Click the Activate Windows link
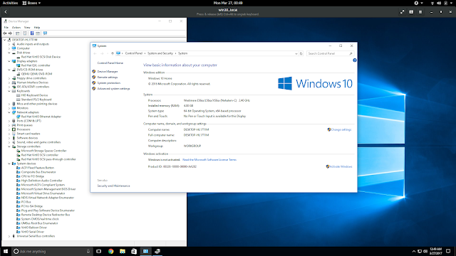The image size is (456, 256). click(x=341, y=166)
